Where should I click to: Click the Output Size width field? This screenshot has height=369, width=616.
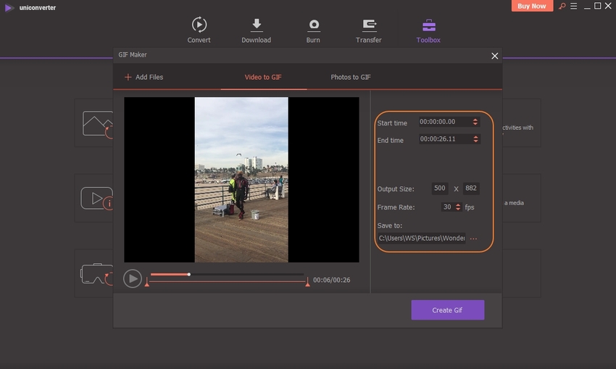point(439,188)
